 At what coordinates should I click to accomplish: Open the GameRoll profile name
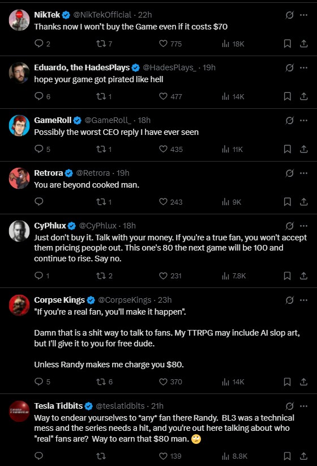[x=53, y=120]
